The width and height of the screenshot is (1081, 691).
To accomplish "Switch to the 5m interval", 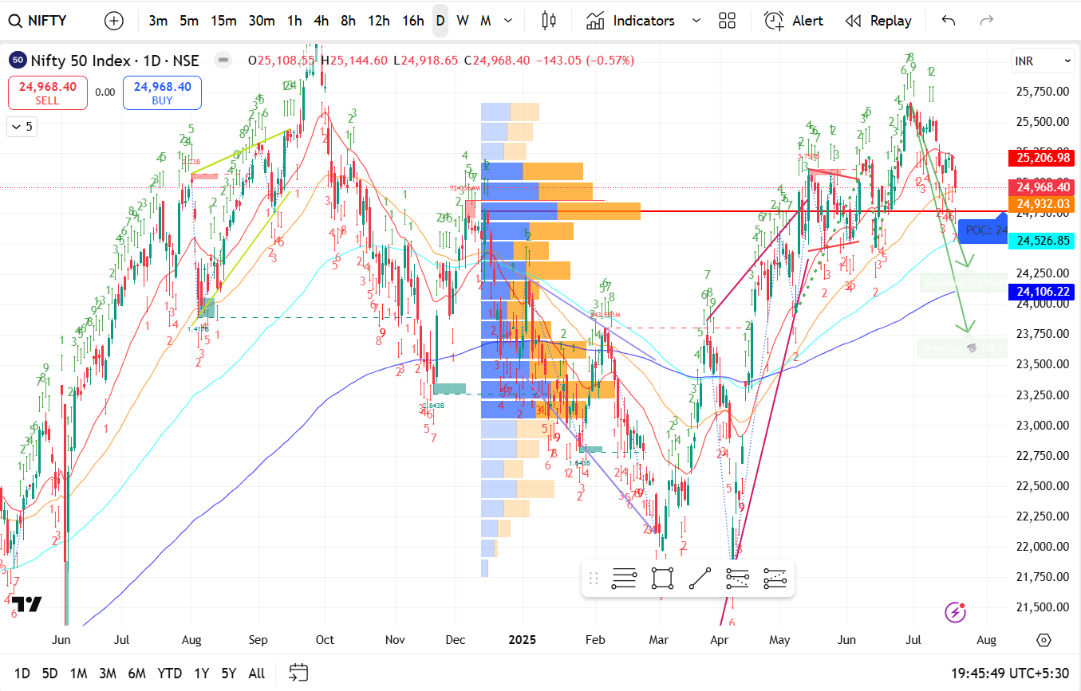I will [189, 21].
